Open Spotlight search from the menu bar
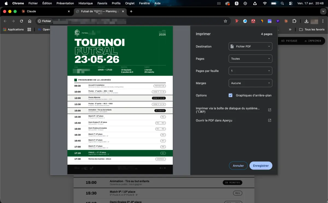Screen dimensions: 328x203 pyautogui.click(x=282, y=3)
